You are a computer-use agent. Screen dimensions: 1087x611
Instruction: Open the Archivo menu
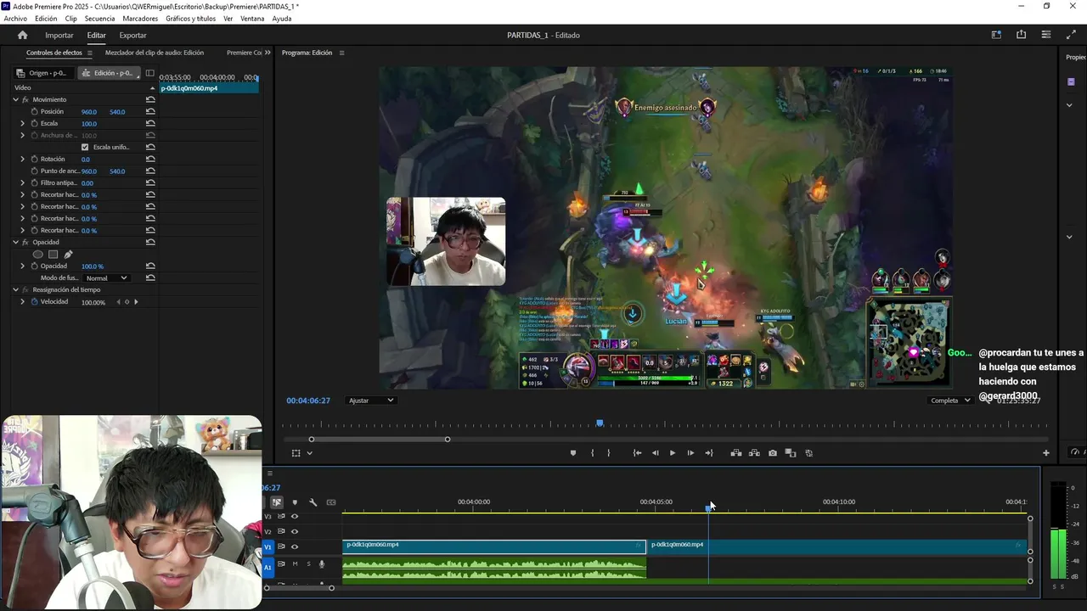click(15, 19)
